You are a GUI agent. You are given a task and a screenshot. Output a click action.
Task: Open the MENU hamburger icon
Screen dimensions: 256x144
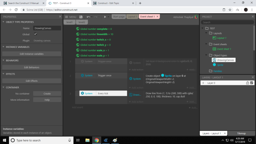click(x=67, y=17)
